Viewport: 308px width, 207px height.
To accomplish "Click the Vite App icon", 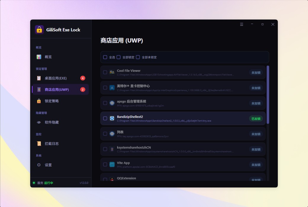I will (112, 164).
